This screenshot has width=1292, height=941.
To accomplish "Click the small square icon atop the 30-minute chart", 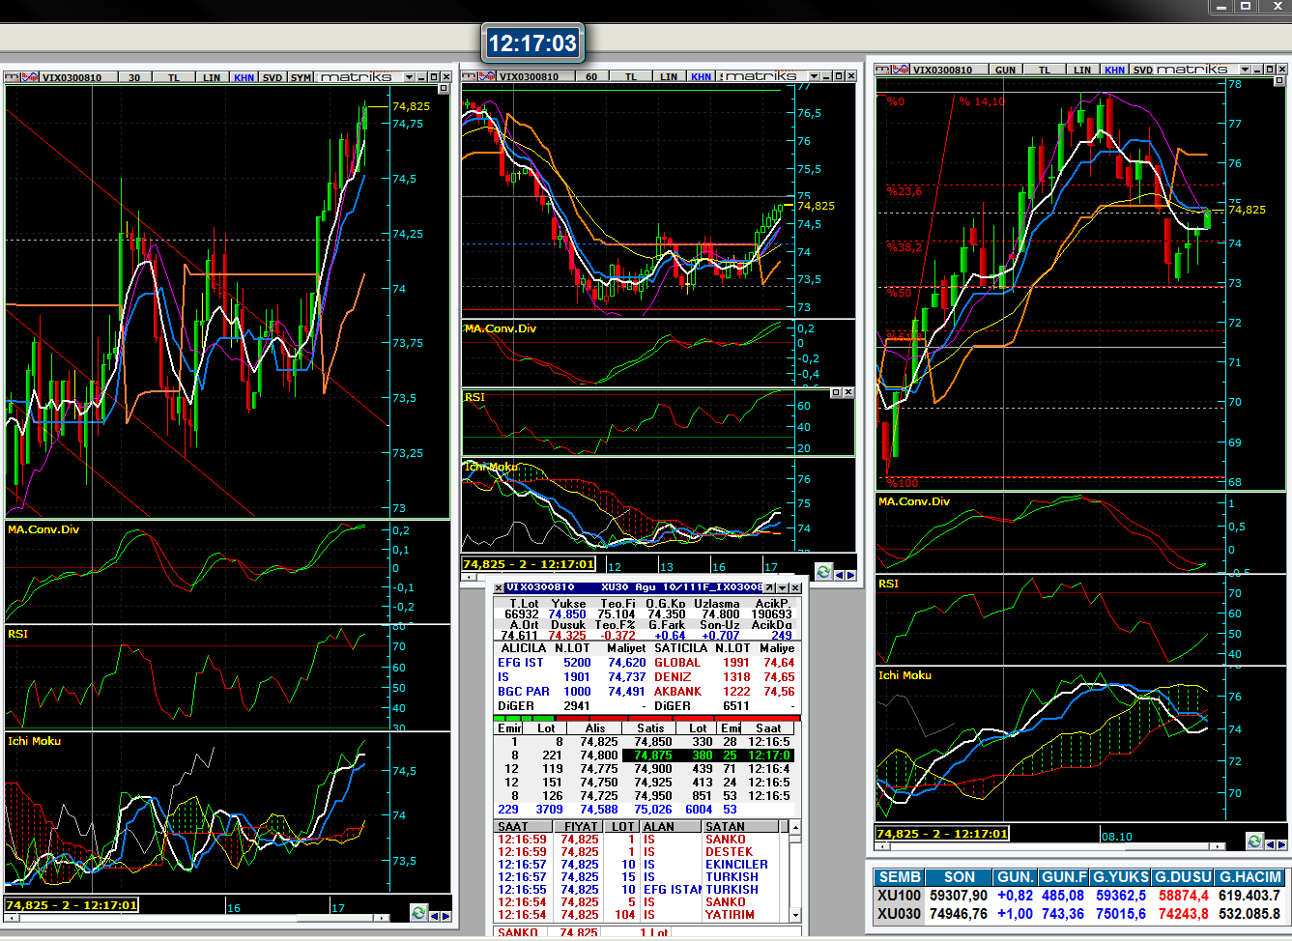I will 444,89.
